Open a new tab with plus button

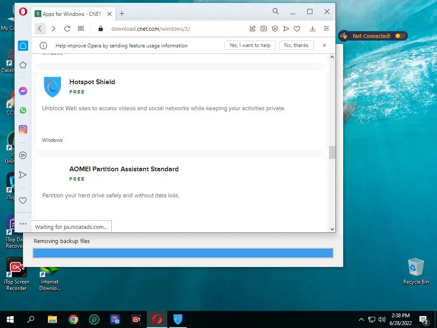(122, 14)
